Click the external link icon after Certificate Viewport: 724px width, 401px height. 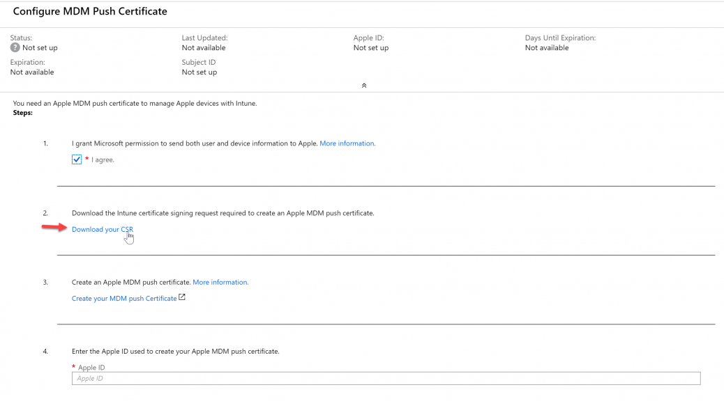182,297
